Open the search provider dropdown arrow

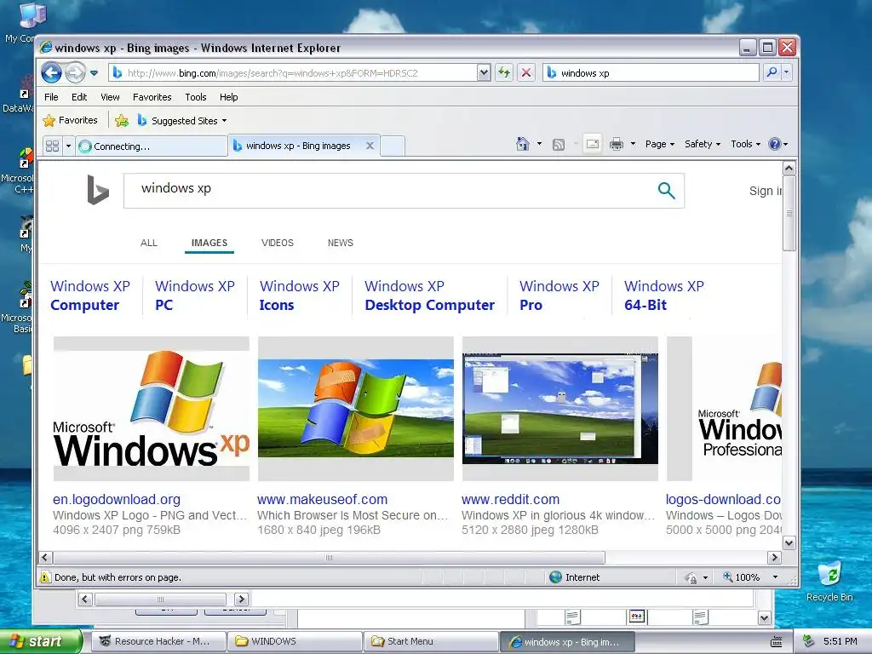click(x=786, y=72)
